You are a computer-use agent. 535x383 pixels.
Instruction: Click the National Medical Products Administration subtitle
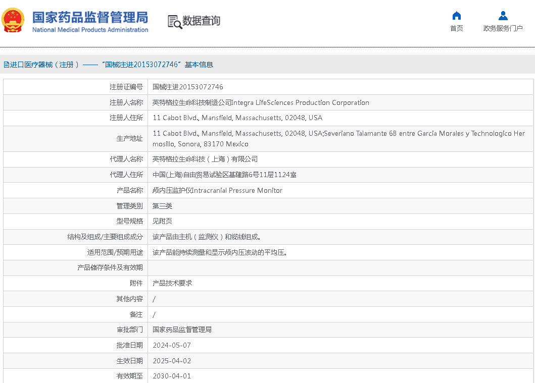[90, 30]
